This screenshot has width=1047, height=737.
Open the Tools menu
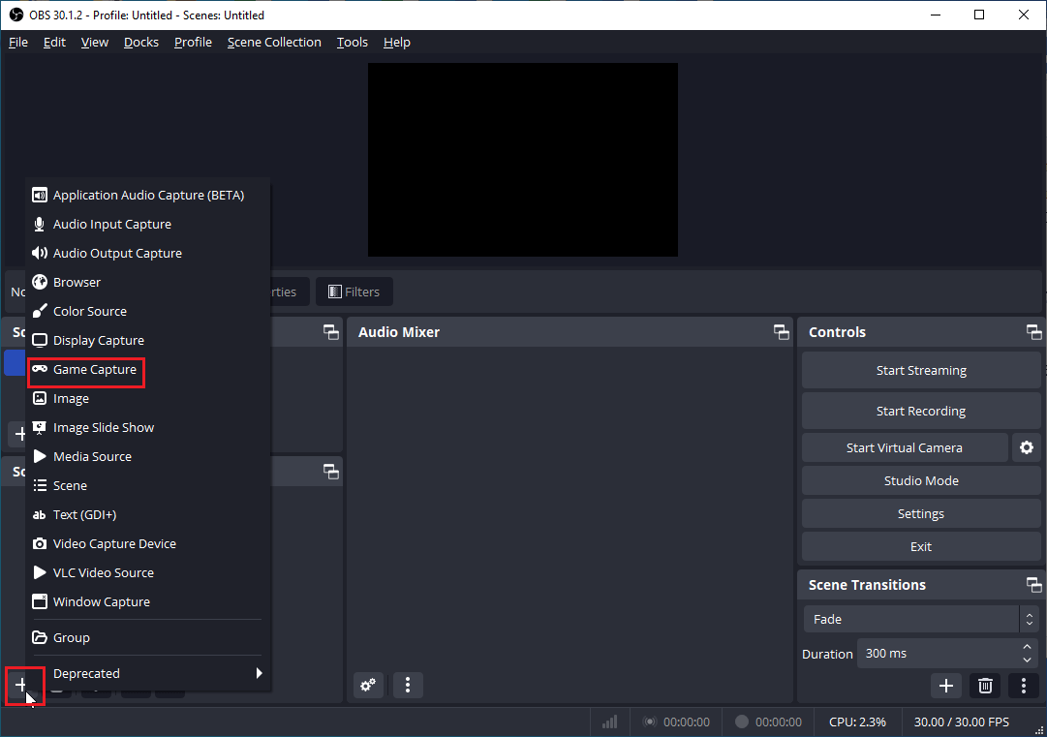(352, 42)
